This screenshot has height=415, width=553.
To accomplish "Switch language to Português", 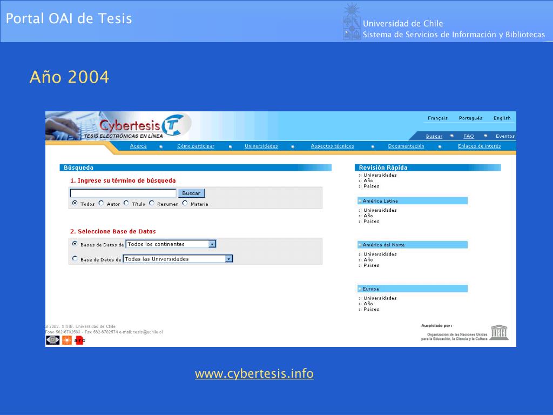I will point(470,118).
